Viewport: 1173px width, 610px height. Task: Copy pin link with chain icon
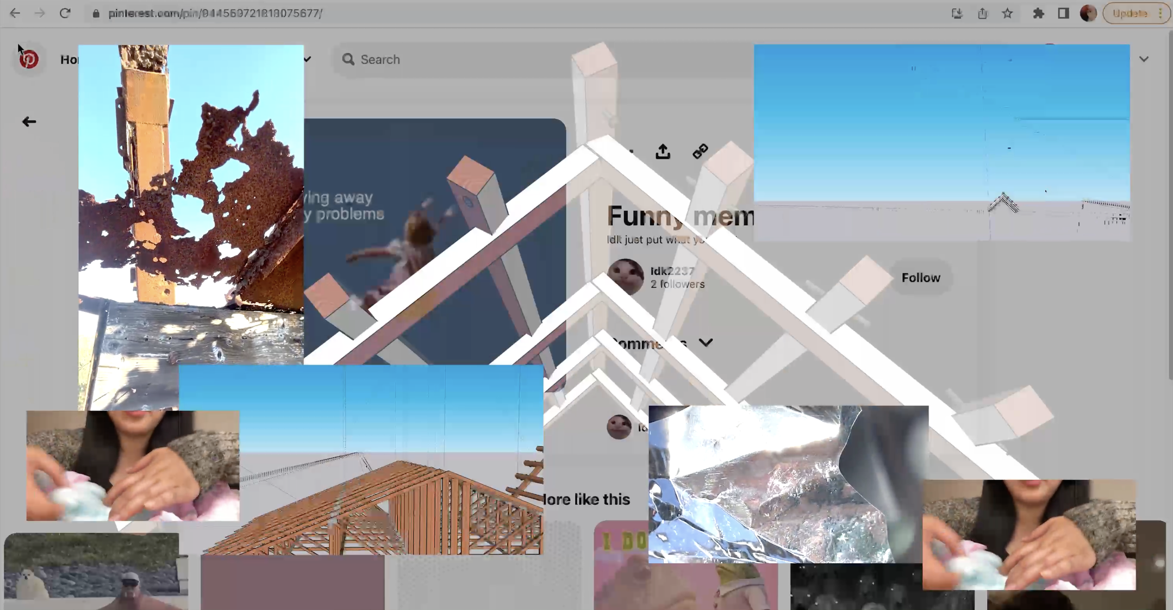[x=700, y=152]
